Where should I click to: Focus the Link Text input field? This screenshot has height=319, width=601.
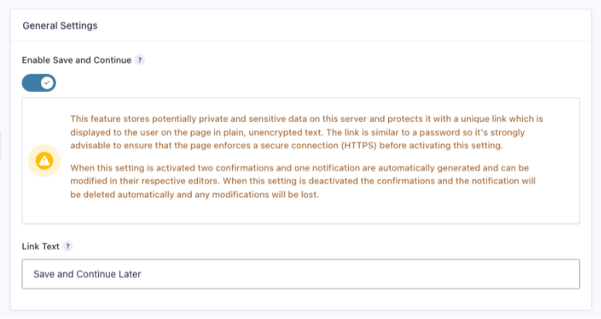[x=301, y=274]
